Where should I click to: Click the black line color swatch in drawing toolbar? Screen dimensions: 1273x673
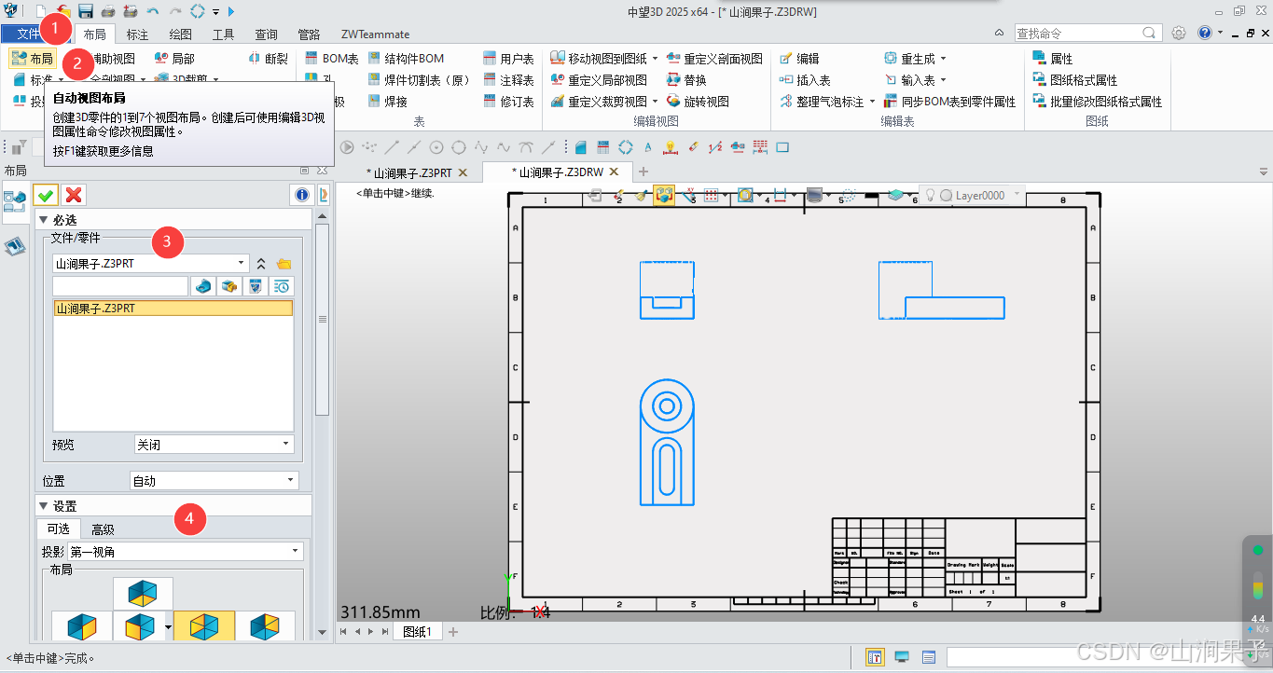click(871, 196)
